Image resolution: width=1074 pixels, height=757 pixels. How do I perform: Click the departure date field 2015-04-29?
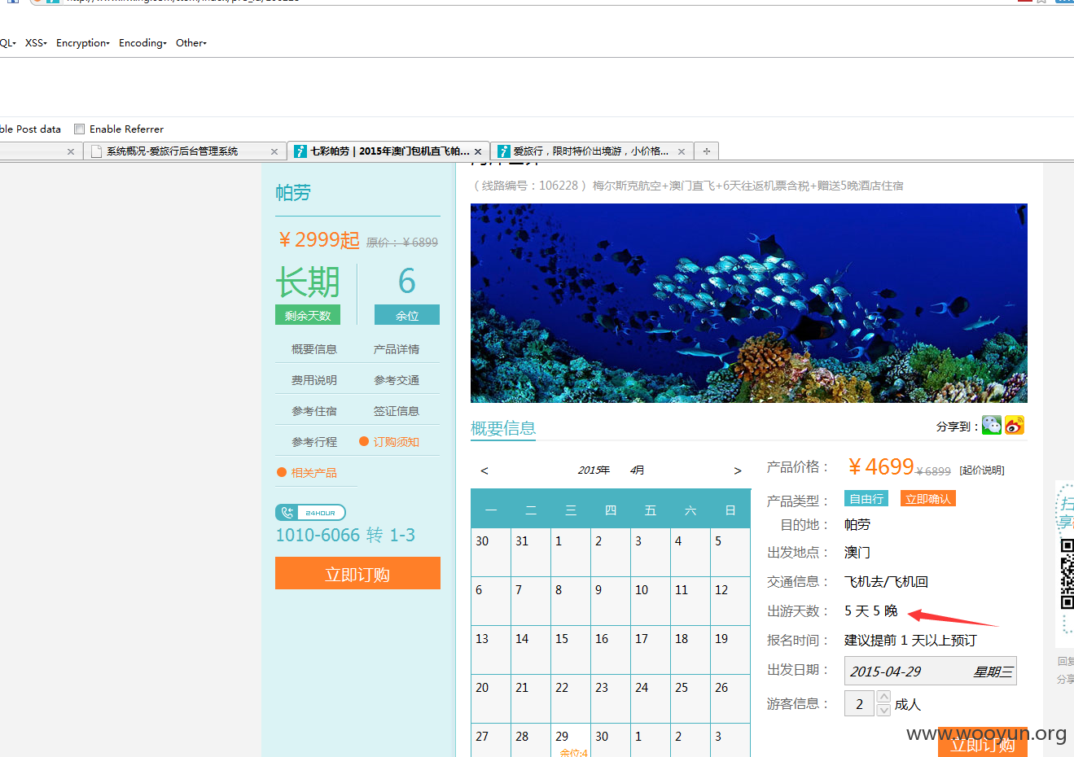[931, 671]
